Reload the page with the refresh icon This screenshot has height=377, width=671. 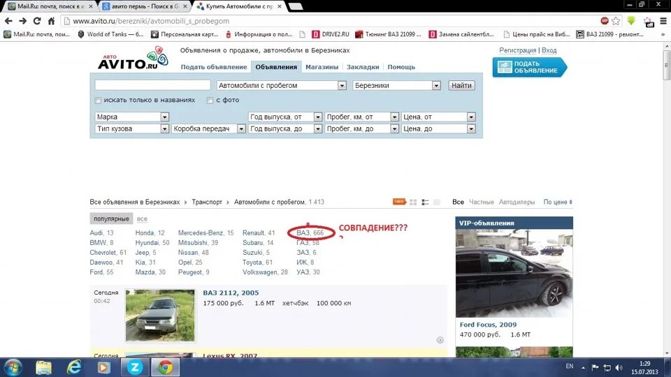click(x=37, y=21)
